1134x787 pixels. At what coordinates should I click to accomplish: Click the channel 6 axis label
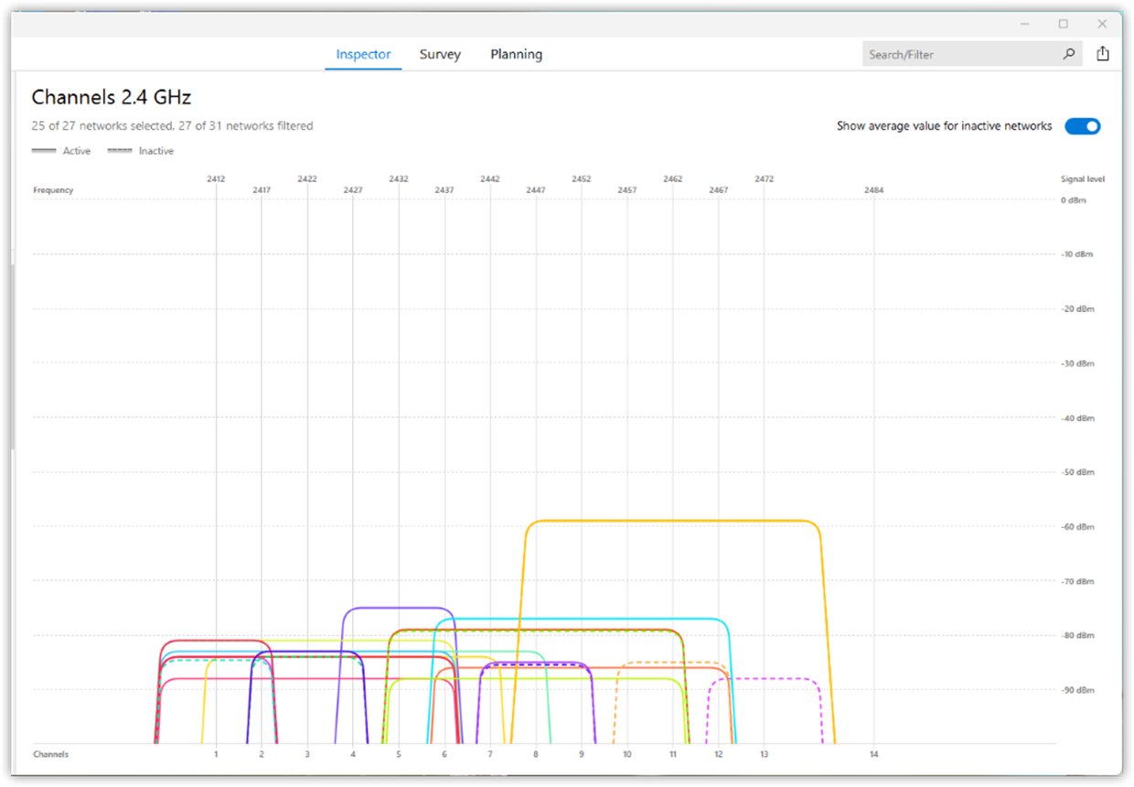click(x=444, y=753)
